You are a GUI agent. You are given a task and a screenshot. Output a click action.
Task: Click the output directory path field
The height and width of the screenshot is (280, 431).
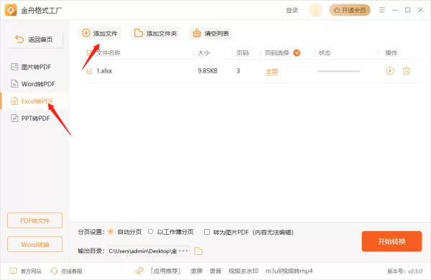point(149,251)
